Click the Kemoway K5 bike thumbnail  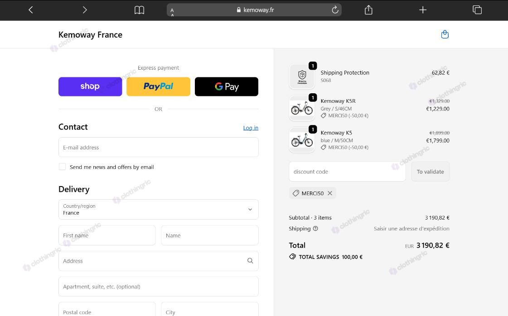click(302, 140)
